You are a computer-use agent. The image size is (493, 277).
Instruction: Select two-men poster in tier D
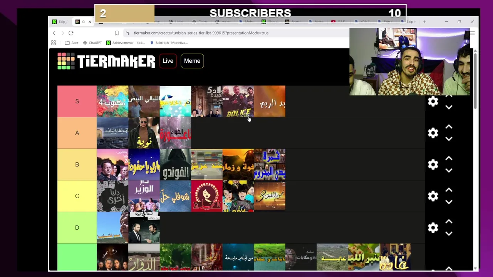coord(144,228)
